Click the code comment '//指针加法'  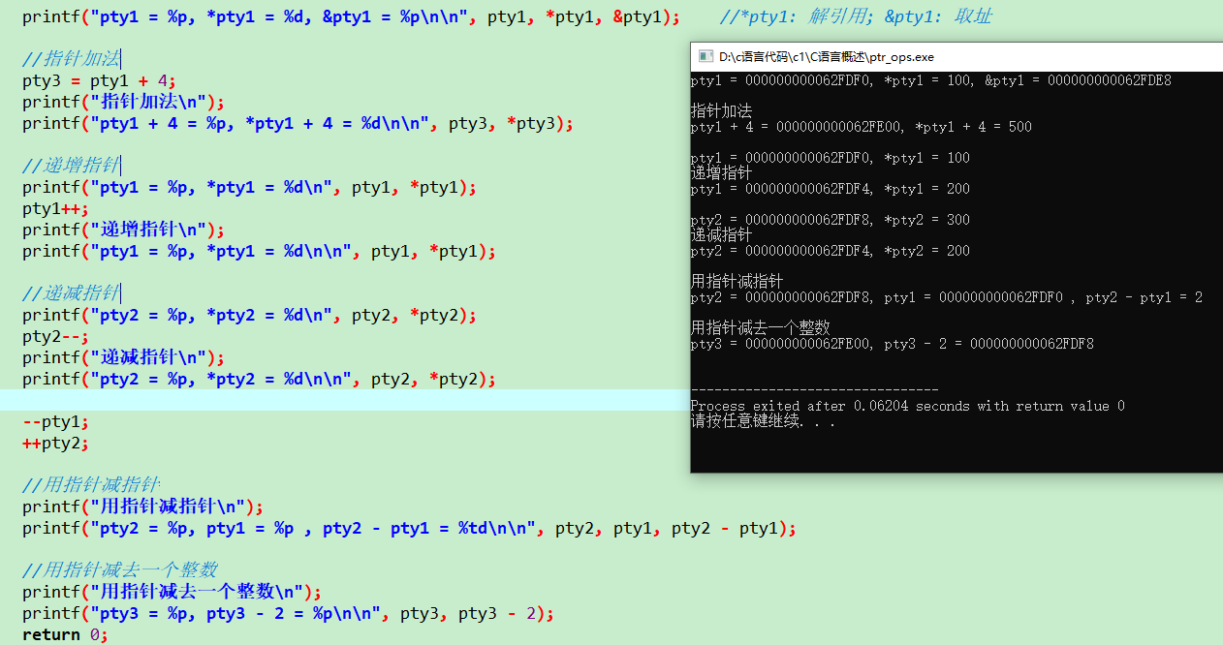(72, 59)
